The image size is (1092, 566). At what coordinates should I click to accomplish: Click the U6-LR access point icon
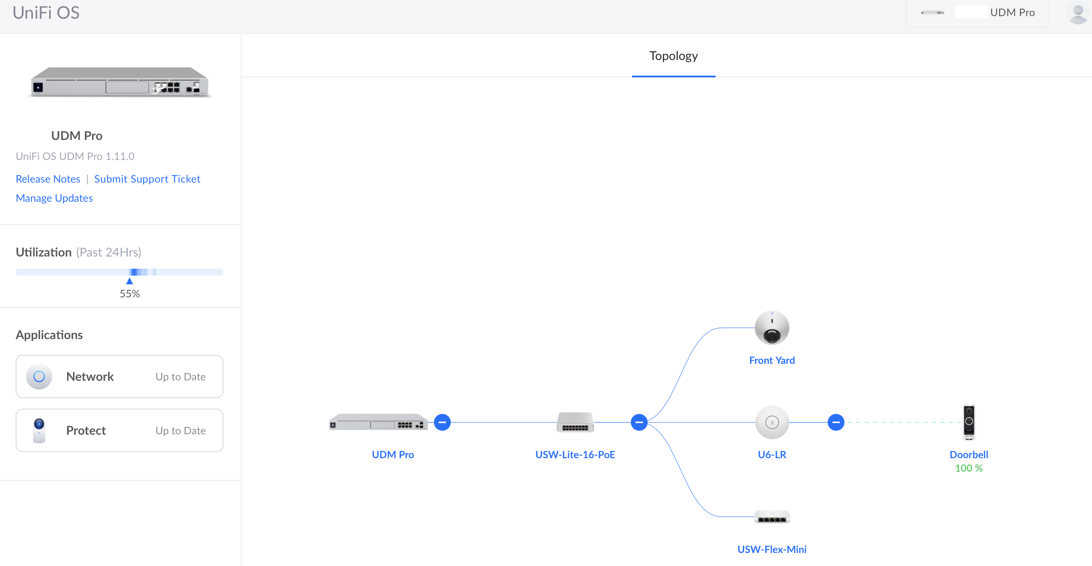pos(772,422)
